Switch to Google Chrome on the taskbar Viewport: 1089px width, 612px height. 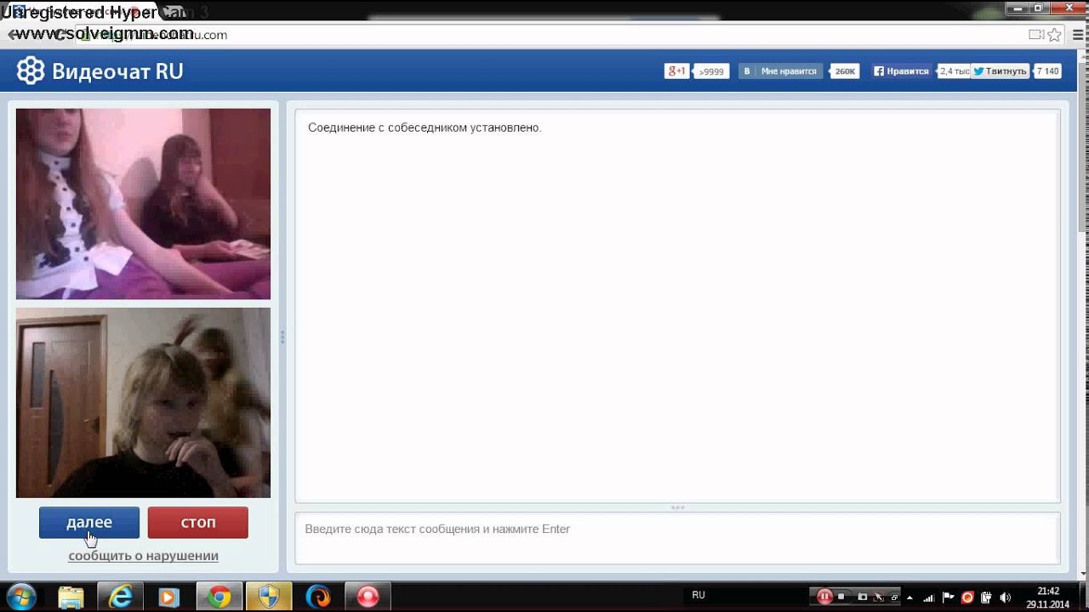pyautogui.click(x=219, y=597)
